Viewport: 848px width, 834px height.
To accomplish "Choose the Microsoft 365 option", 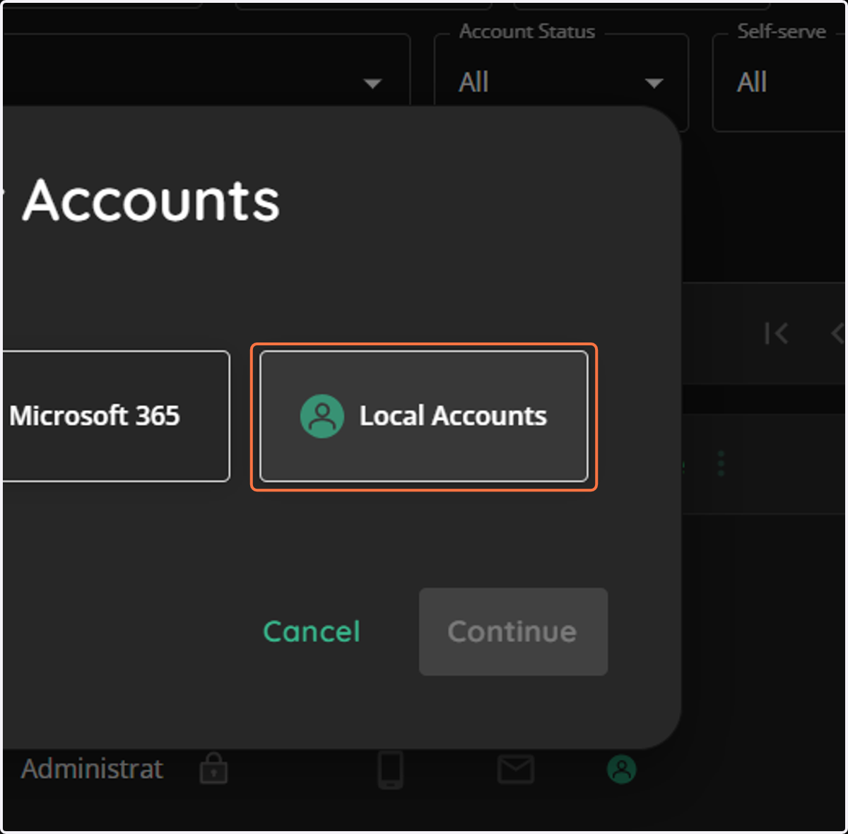I will click(x=115, y=416).
